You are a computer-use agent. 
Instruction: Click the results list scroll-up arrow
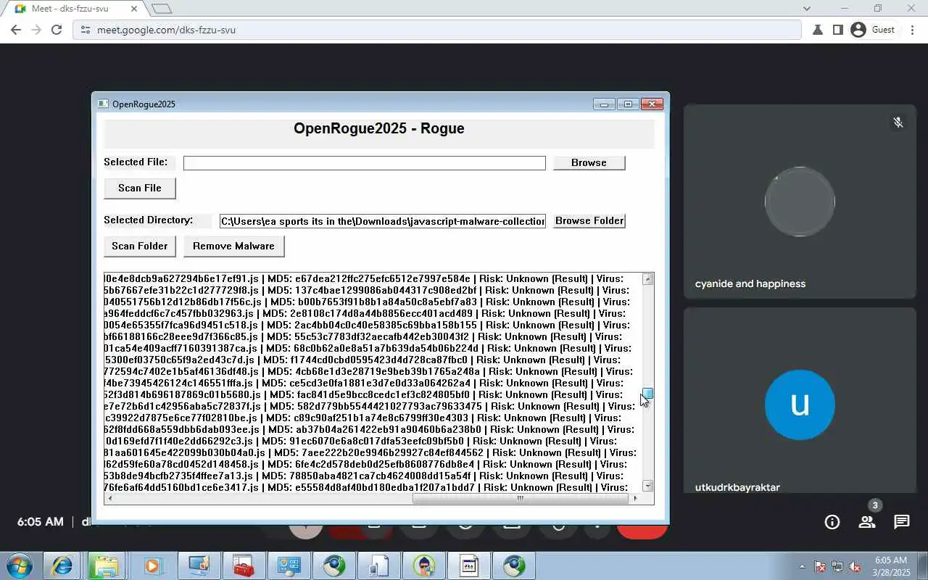[x=648, y=279]
